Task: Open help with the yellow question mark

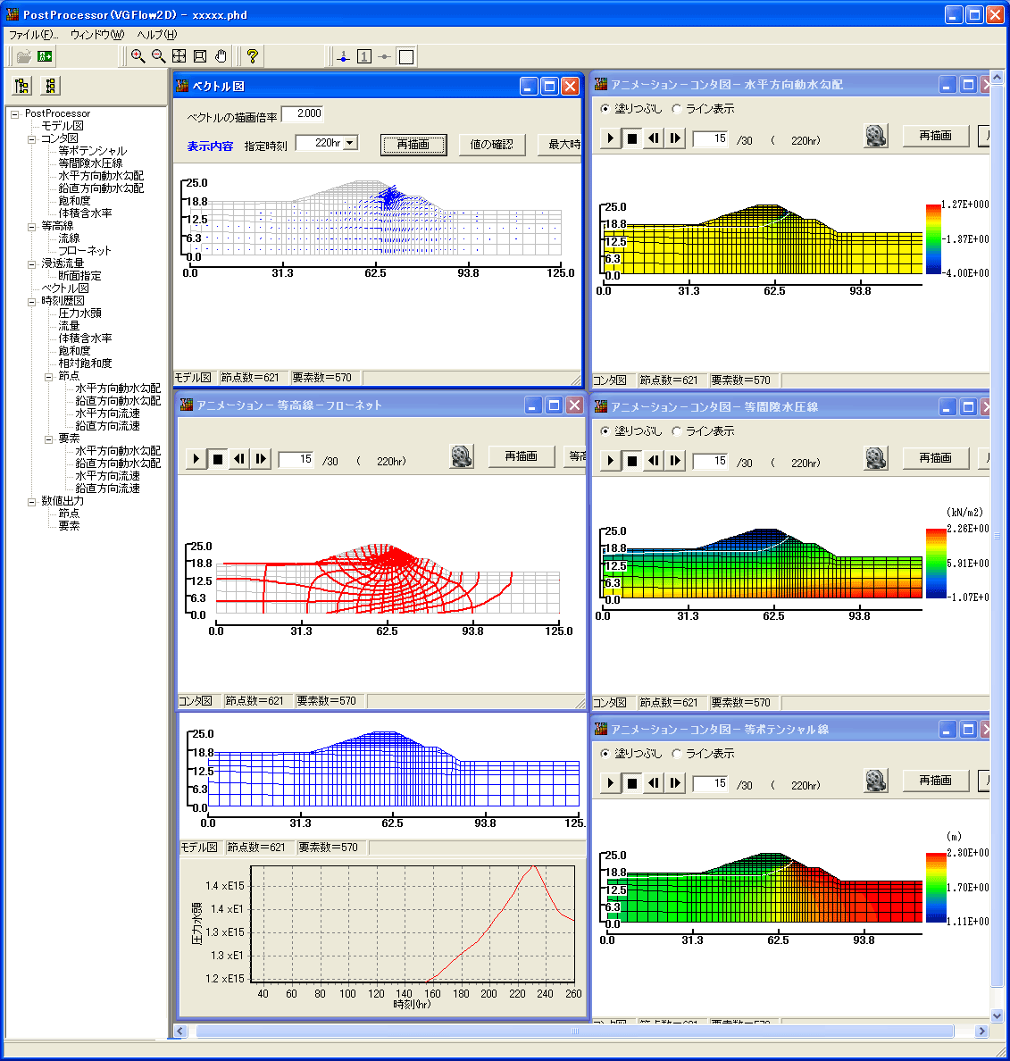Action: pos(253,56)
